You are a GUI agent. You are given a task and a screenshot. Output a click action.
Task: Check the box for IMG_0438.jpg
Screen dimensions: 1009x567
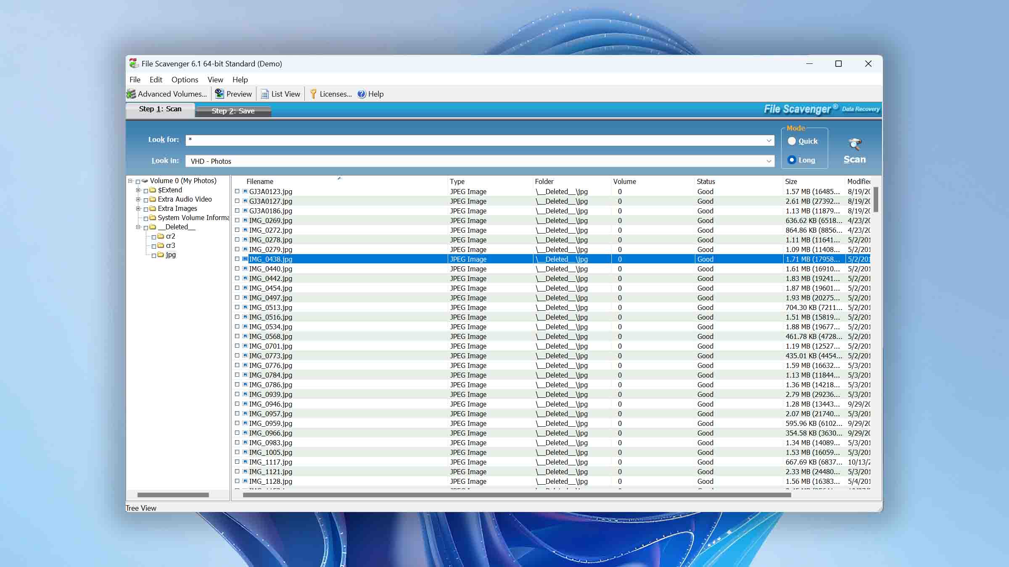pos(237,259)
